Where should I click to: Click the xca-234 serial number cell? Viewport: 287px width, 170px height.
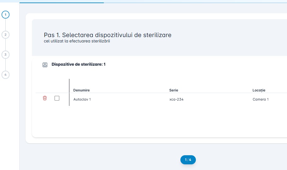click(176, 99)
